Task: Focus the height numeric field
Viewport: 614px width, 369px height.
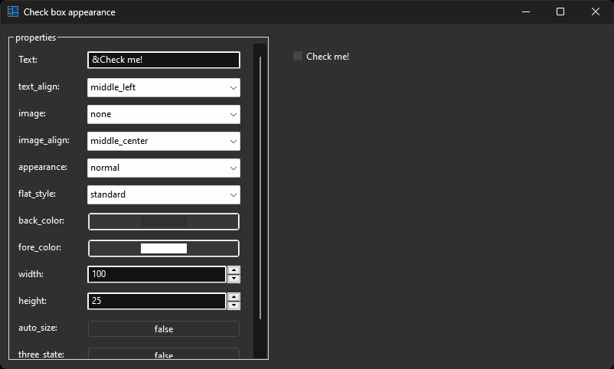Action: click(x=156, y=301)
